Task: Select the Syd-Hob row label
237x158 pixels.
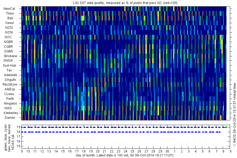Action: (x=9, y=66)
